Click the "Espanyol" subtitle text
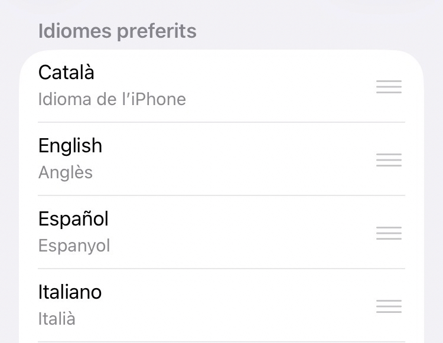The height and width of the screenshot is (343, 443). (74, 246)
